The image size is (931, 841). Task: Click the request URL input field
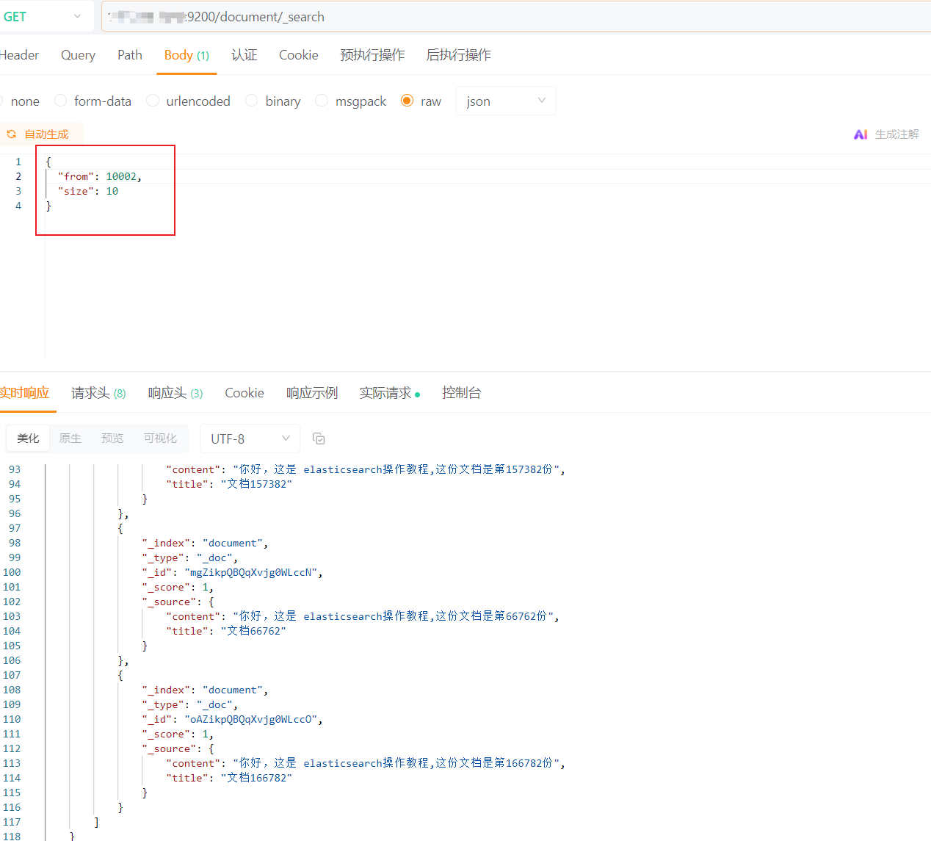(514, 17)
